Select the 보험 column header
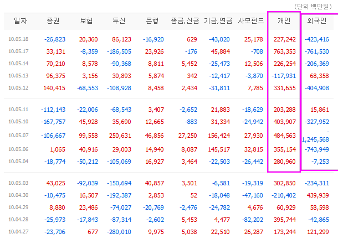 coord(86,20)
